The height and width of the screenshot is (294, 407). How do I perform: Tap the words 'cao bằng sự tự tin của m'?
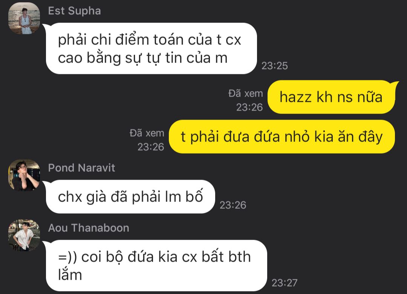[143, 58]
